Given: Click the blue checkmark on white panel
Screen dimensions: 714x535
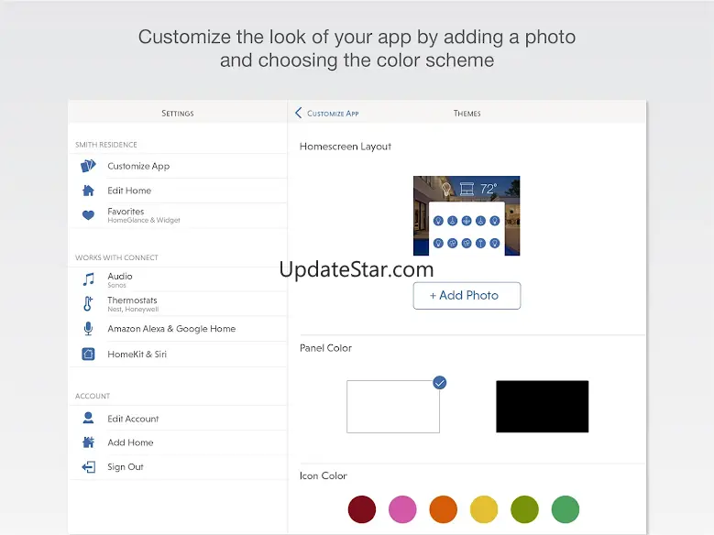Looking at the screenshot, I should (x=439, y=382).
